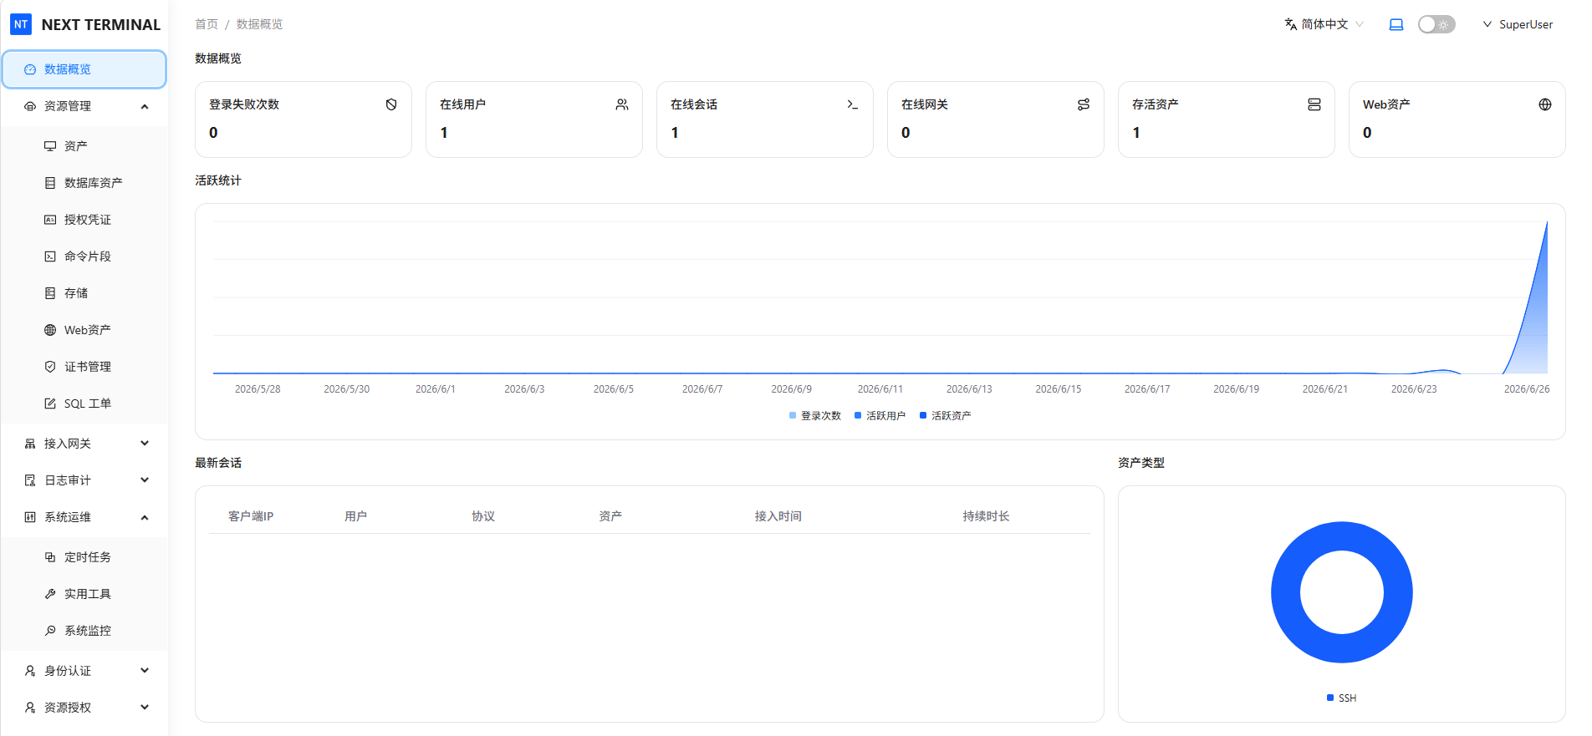Click the terminal icon beside 命令片段
1592x736 pixels.
50,256
